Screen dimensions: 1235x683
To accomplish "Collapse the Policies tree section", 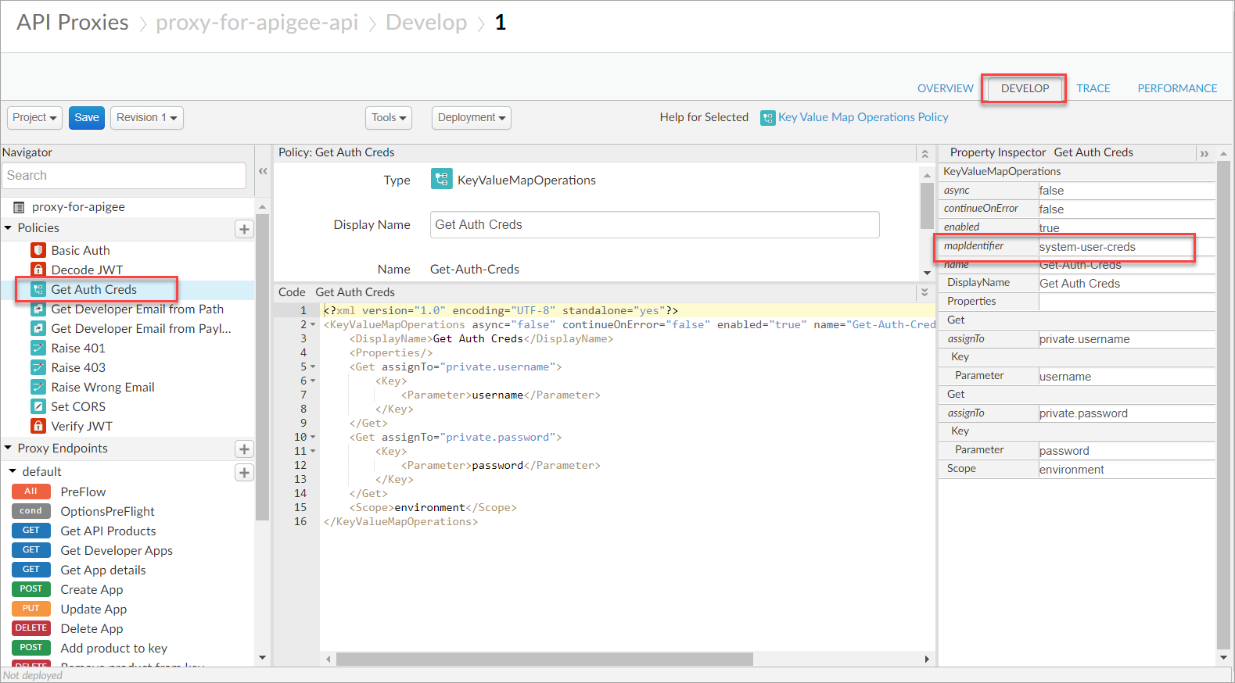I will pos(9,228).
